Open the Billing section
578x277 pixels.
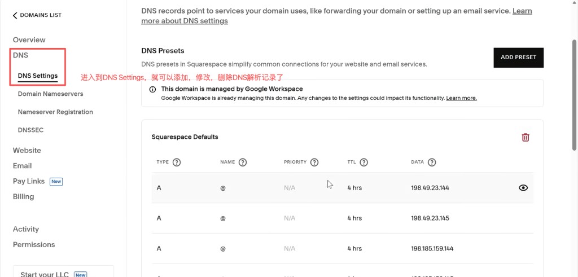23,197
